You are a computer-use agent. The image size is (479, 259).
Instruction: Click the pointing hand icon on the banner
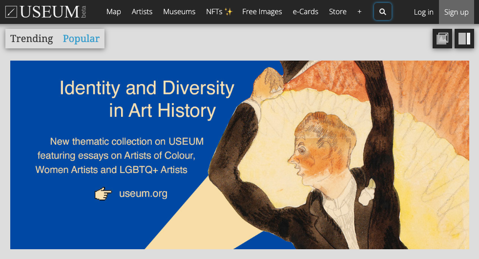point(103,194)
